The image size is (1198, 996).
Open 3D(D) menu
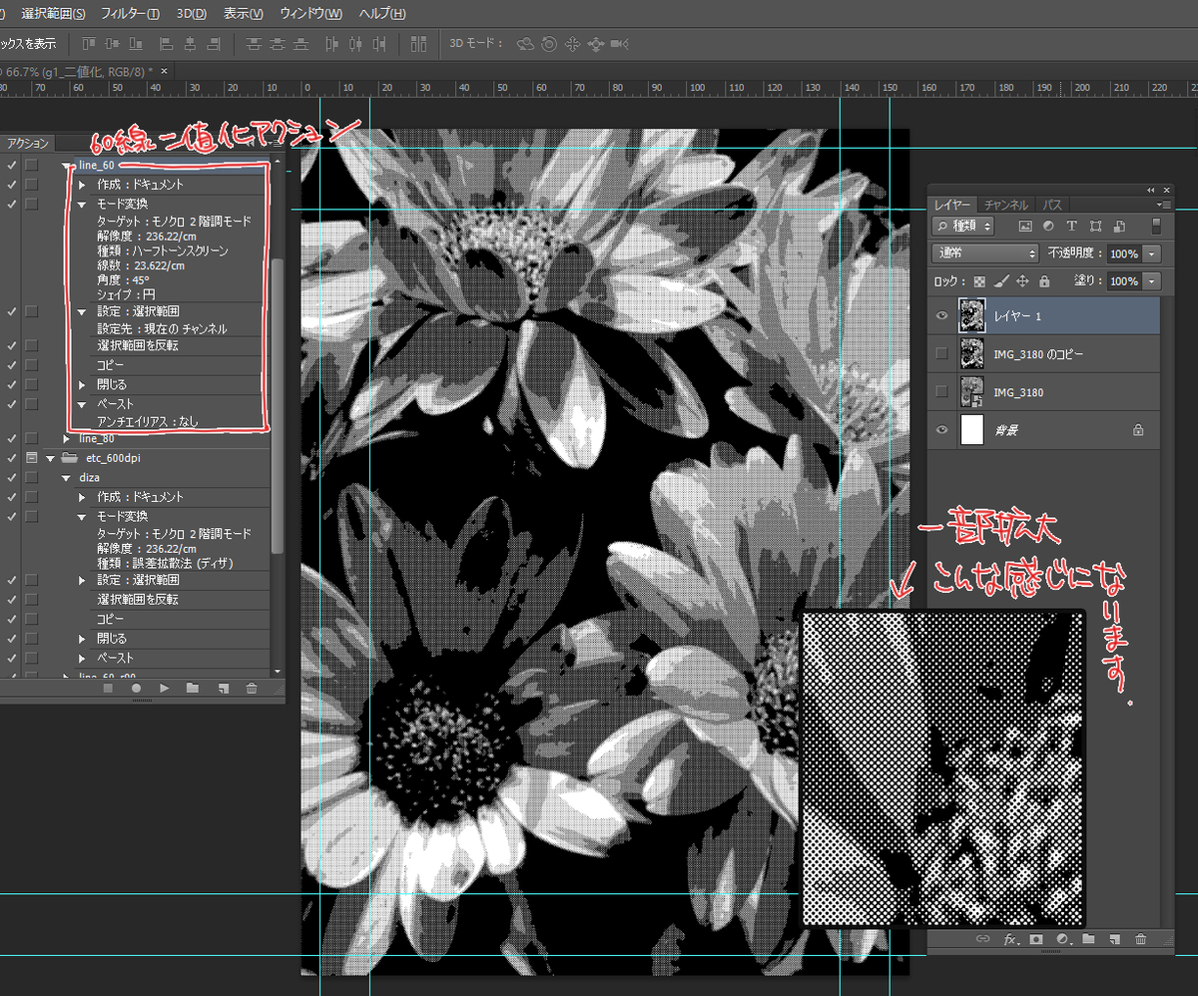tap(192, 14)
